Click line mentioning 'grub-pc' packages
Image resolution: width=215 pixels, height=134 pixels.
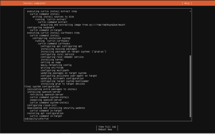click(73, 52)
